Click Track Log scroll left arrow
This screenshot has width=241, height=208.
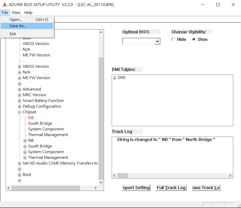click(x=115, y=176)
